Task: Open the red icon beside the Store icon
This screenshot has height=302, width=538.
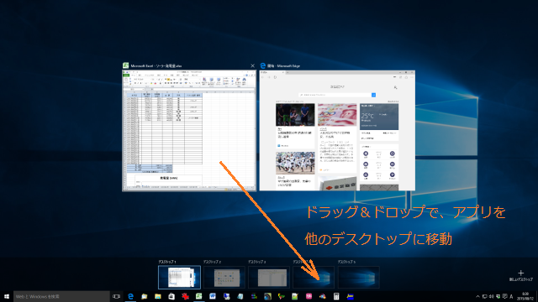Action: pyautogui.click(x=185, y=296)
